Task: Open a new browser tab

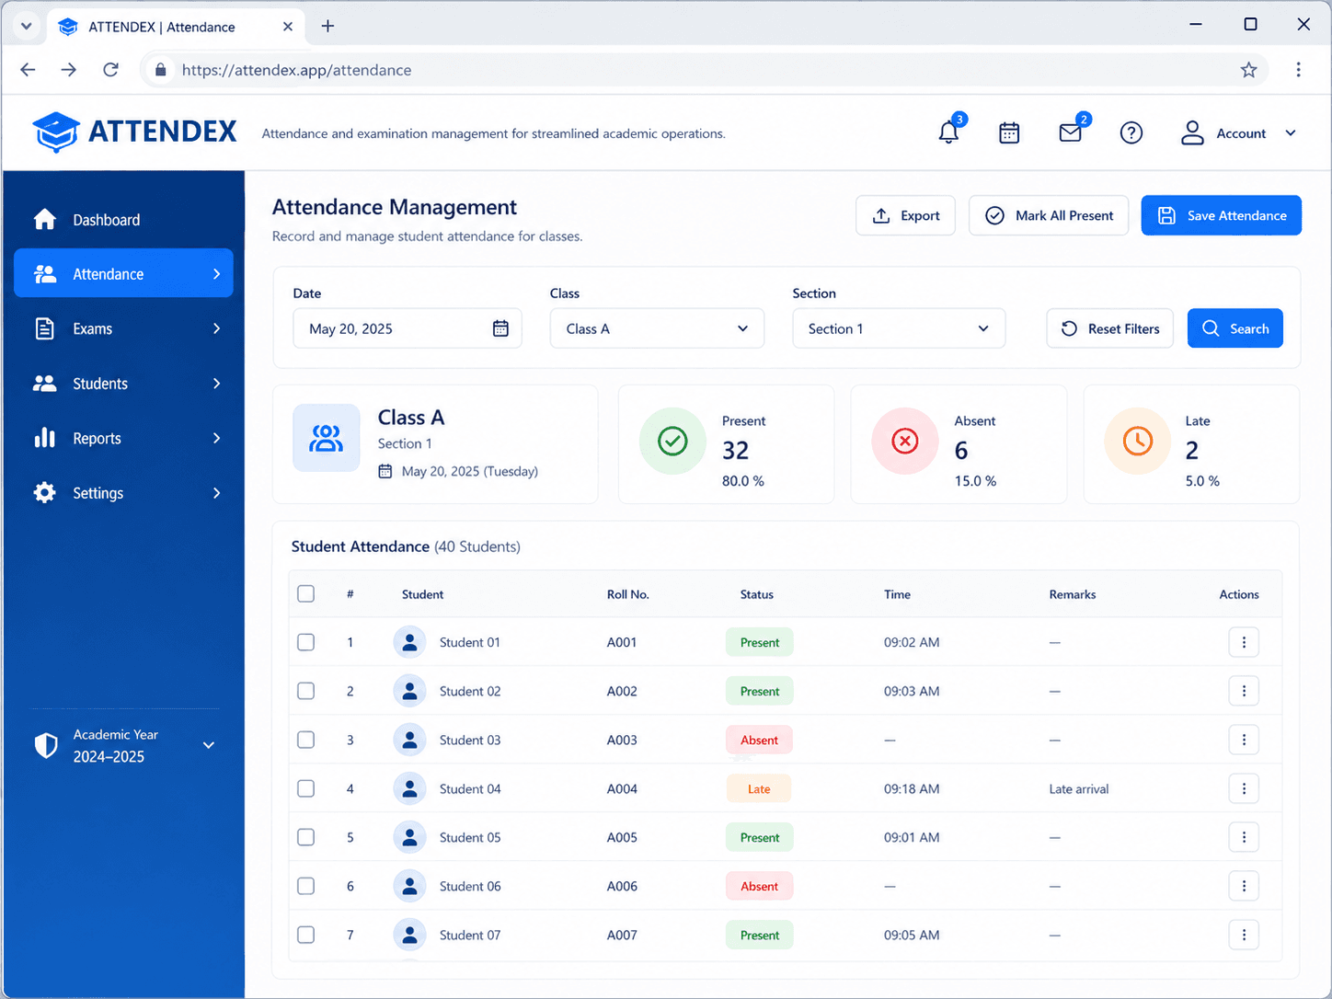Action: [x=327, y=26]
